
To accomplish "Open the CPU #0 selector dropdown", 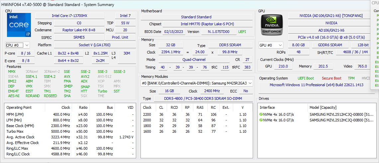I will pyautogui.click(x=18, y=45).
